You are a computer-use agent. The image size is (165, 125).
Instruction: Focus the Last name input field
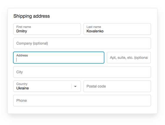click(x=117, y=29)
